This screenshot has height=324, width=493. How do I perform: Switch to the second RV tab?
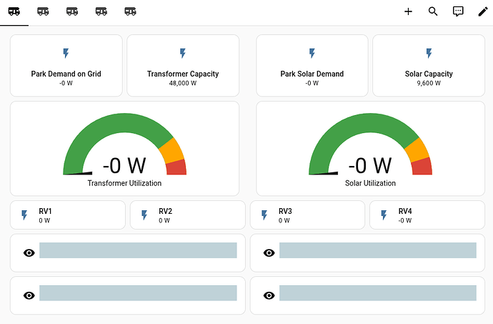pos(43,11)
